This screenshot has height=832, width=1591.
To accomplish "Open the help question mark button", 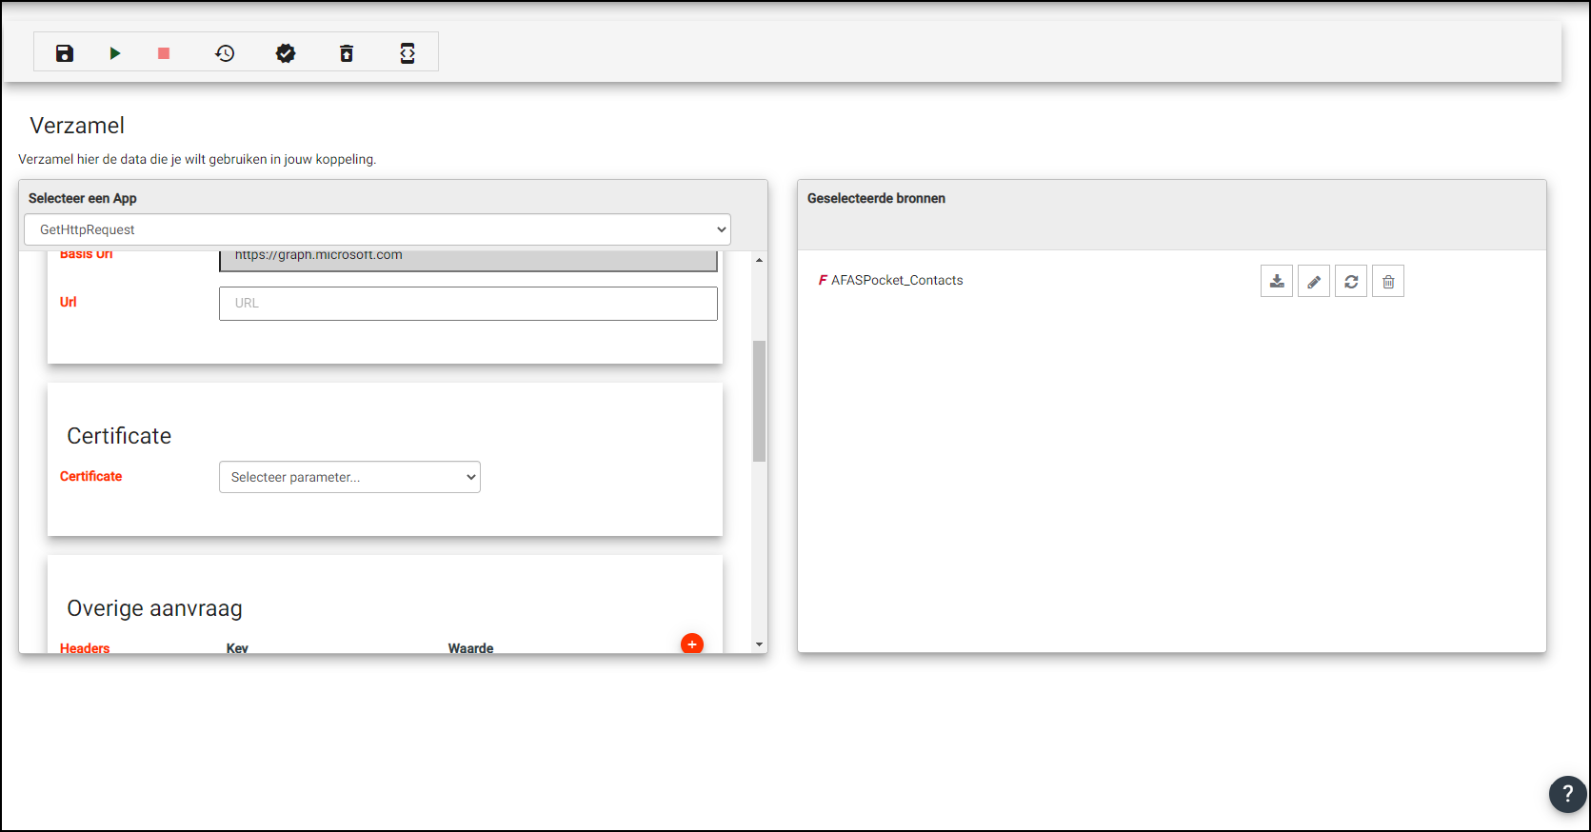I will [x=1567, y=794].
